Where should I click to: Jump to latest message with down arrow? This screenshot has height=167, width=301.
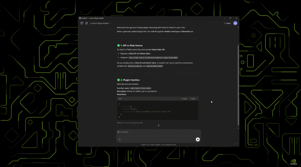click(158, 125)
